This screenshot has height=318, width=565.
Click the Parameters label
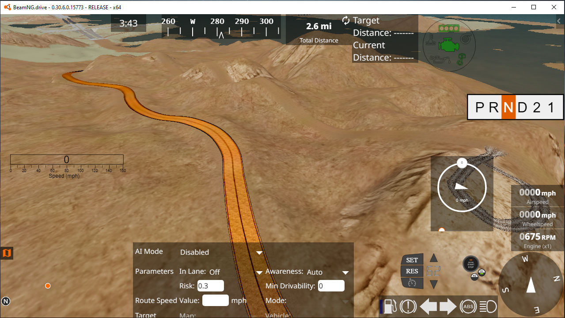tap(154, 271)
